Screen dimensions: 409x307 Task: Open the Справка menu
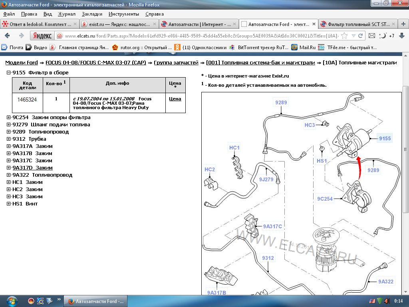point(155,14)
